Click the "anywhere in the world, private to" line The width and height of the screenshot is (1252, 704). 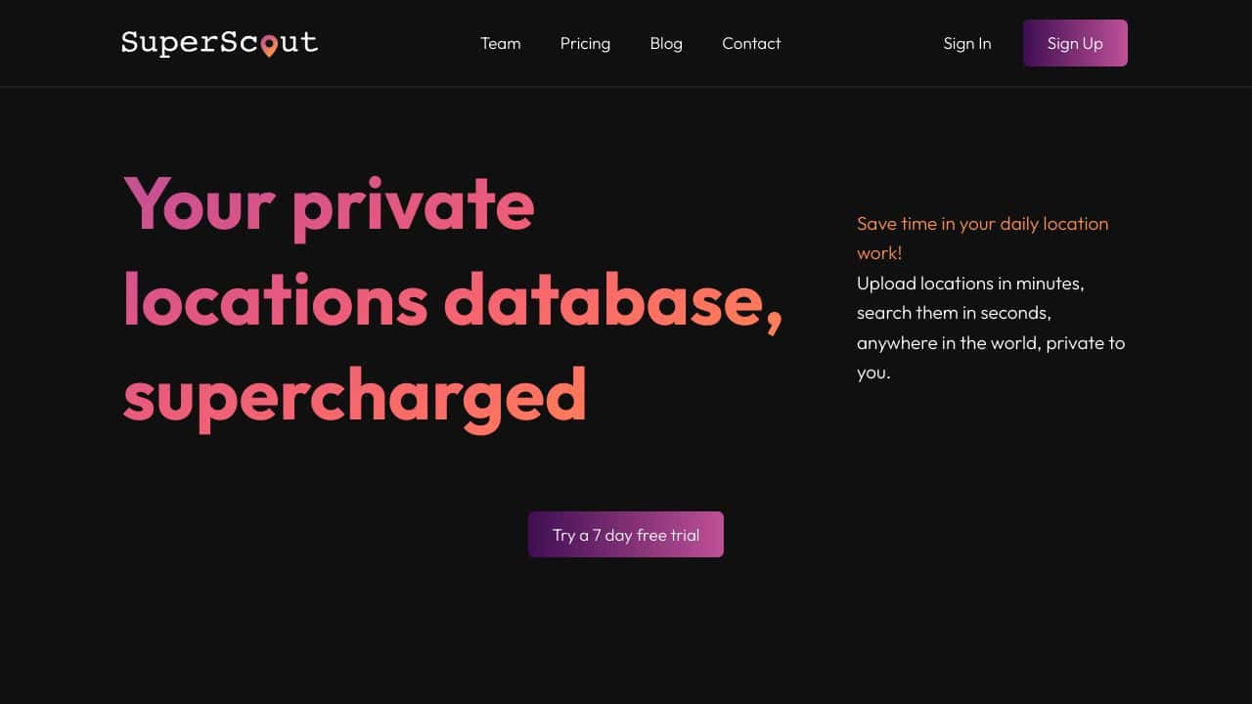point(991,343)
